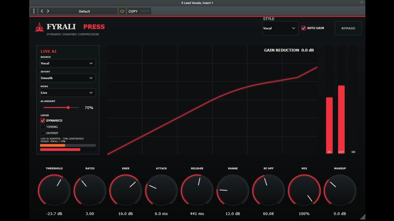Click the GAIN REDUCTION 0.0 dB readout
The height and width of the screenshot is (221, 394).
[x=289, y=50]
